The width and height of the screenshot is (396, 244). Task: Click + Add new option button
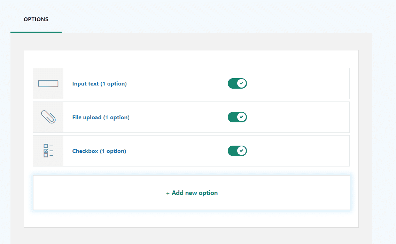(x=192, y=193)
